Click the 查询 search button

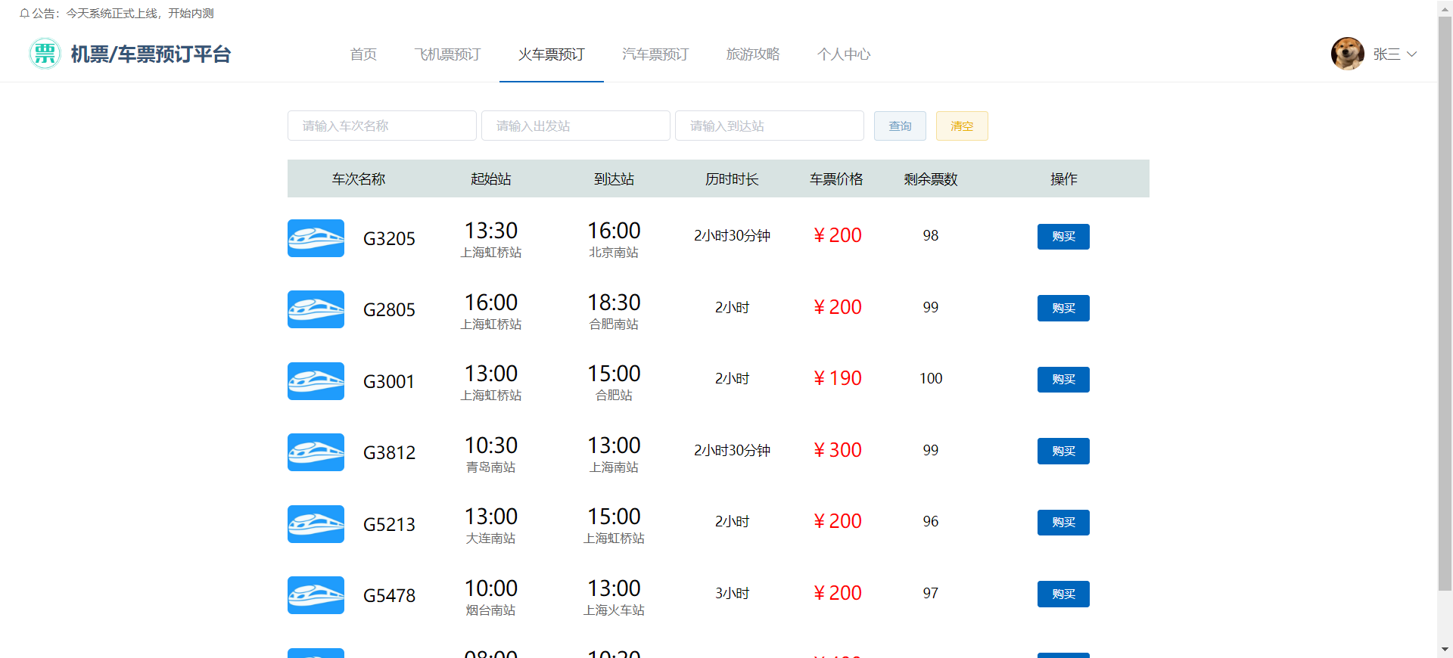[x=900, y=126]
